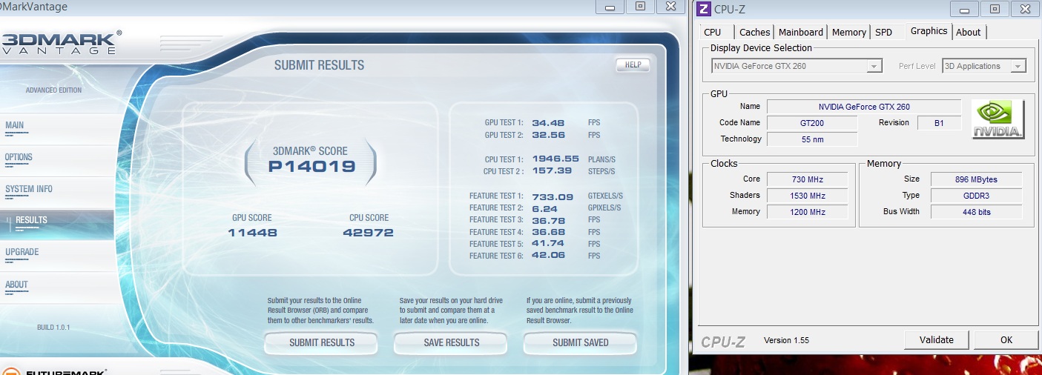Click the FEATURE TEST 4 result 36.68
Screen dimensions: 1042x375
[x=549, y=232]
